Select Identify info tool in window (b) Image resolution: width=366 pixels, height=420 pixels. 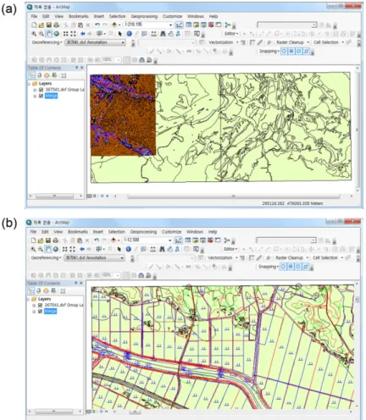click(128, 249)
